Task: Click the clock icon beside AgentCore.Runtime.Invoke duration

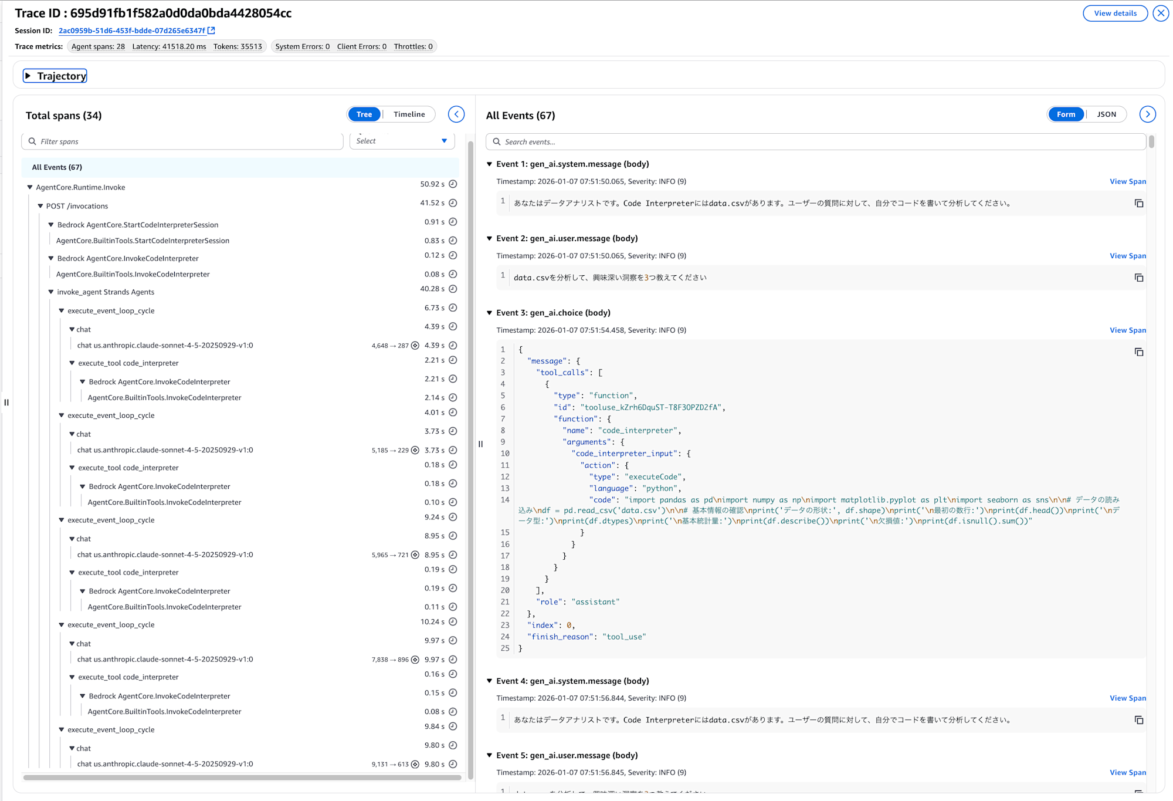Action: (453, 184)
